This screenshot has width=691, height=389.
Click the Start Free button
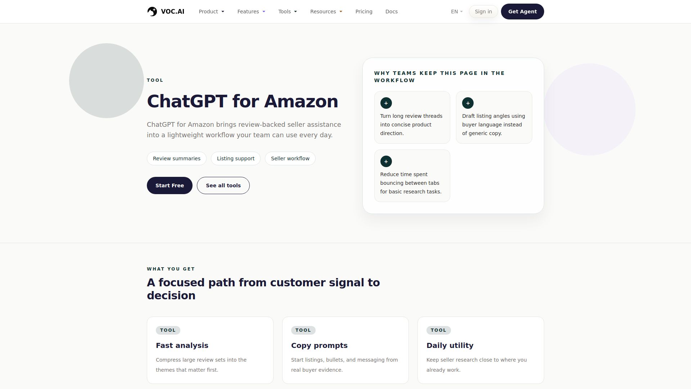tap(170, 185)
